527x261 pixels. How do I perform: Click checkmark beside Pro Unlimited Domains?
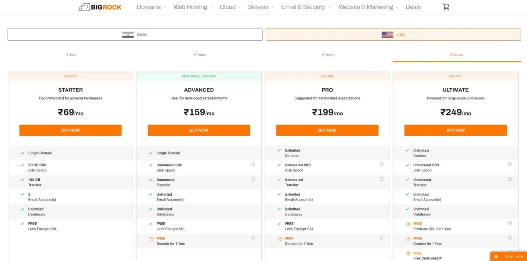click(x=279, y=150)
